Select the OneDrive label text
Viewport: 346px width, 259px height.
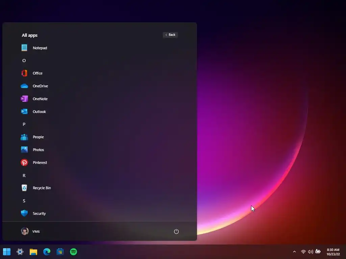point(41,86)
